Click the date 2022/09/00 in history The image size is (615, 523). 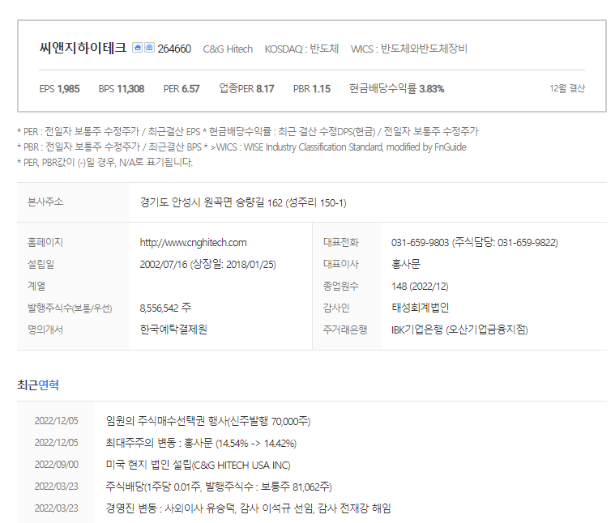coord(57,465)
